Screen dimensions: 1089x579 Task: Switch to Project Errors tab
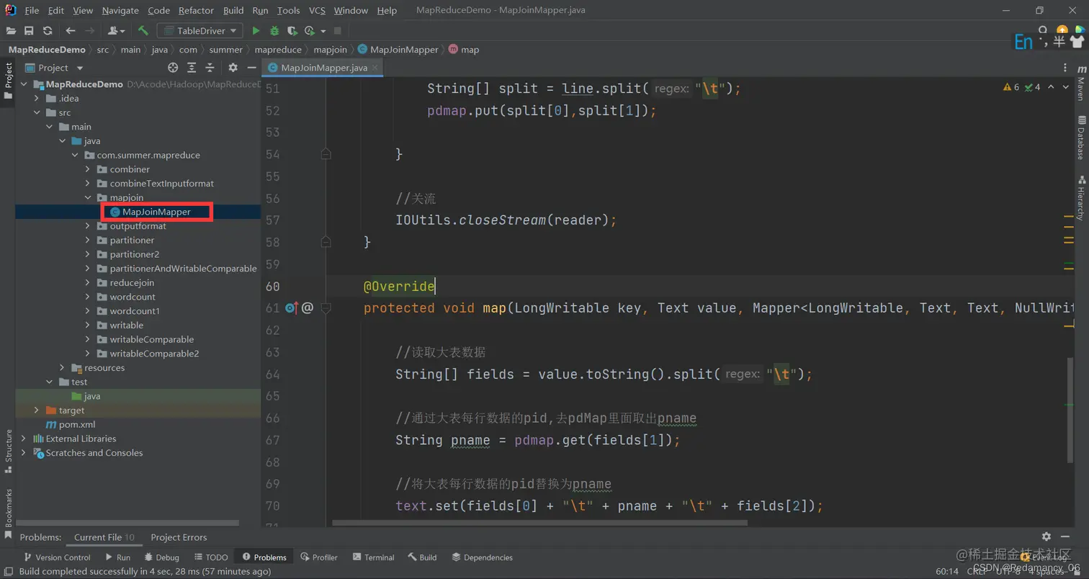(x=179, y=537)
